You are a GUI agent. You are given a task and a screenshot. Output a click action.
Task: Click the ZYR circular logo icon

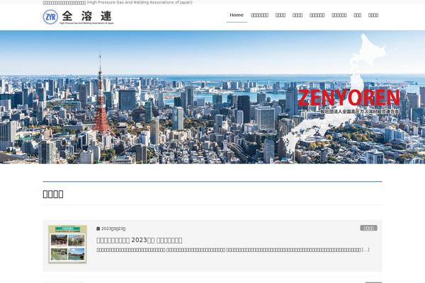(50, 17)
